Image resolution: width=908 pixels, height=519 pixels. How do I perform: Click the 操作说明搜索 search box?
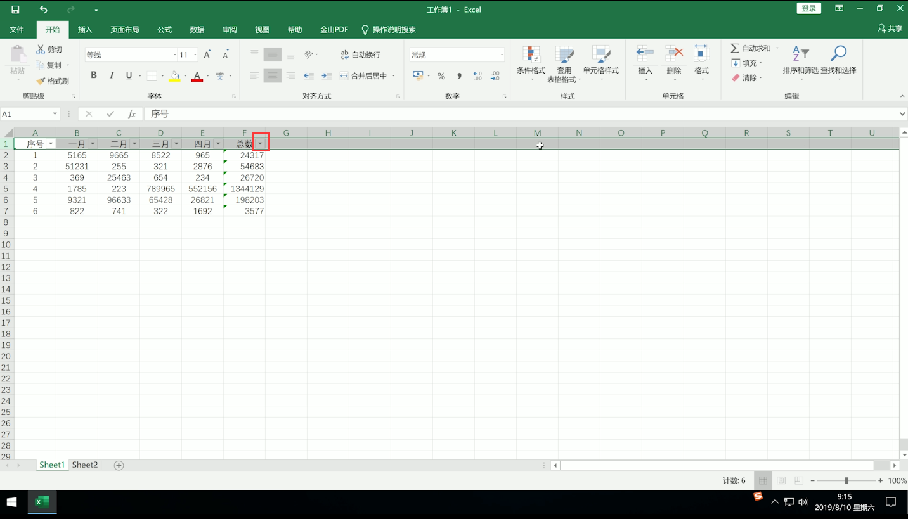click(x=389, y=30)
